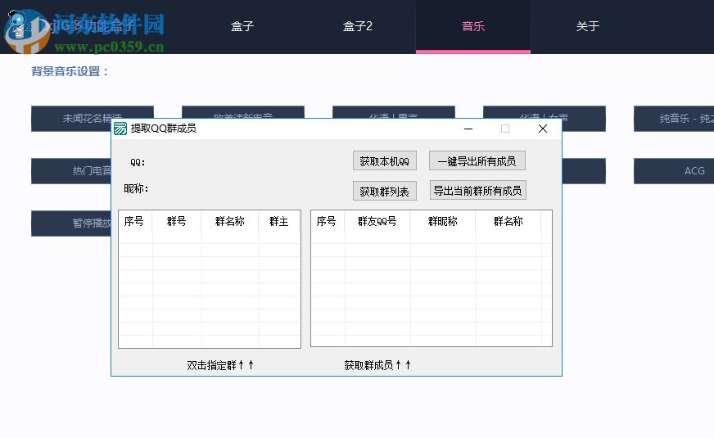Click the right table's 群名称 column header
Viewport: 714px width, 438px height.
click(x=508, y=221)
